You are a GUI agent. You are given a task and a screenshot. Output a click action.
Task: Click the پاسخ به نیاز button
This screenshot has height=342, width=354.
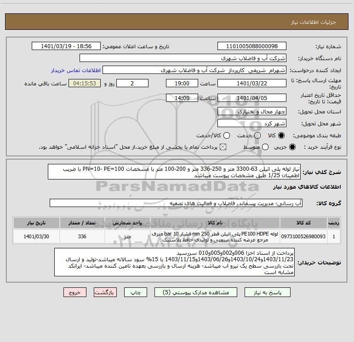tap(268, 292)
